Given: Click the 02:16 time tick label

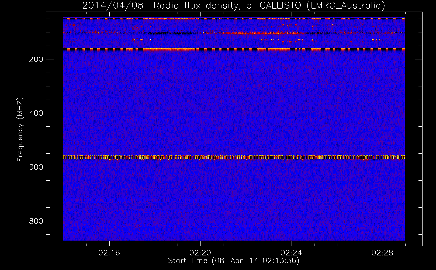Looking at the screenshot, I should click(x=109, y=253).
